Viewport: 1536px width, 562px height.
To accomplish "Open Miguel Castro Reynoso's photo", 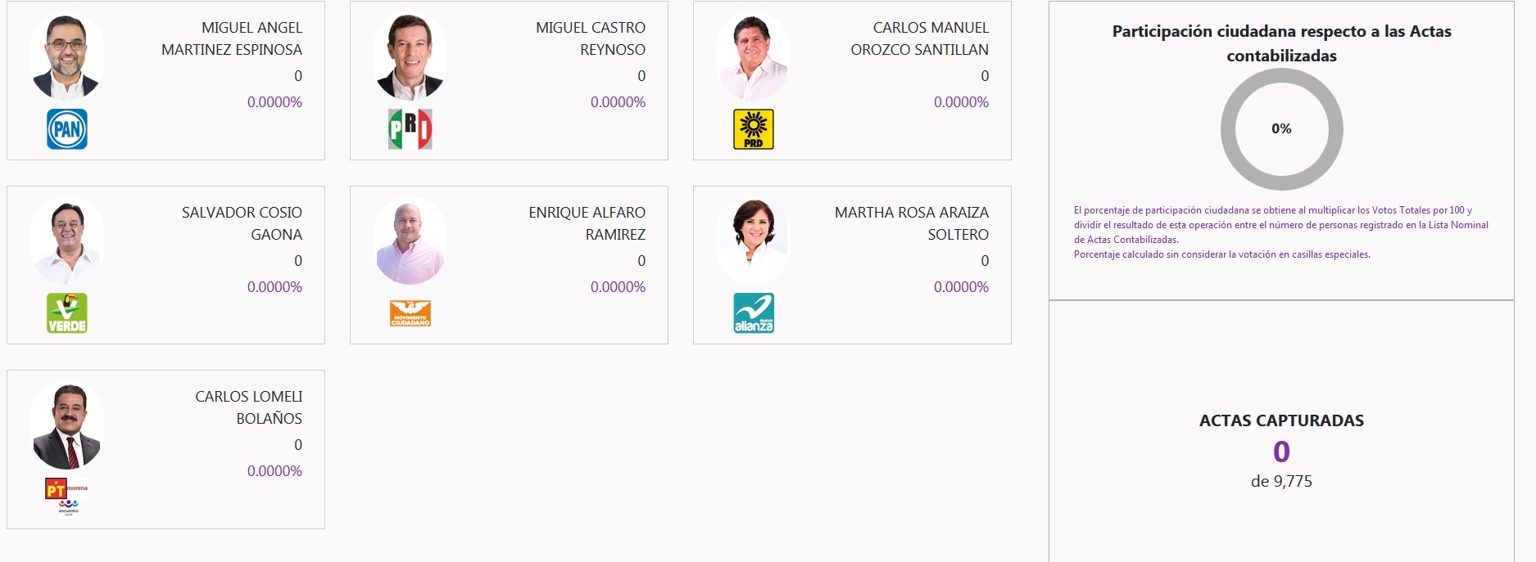I will click(x=410, y=57).
